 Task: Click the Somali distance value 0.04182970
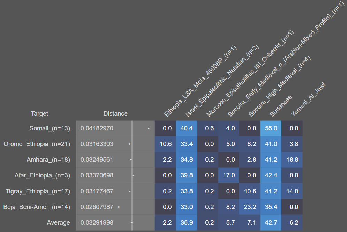pos(97,128)
